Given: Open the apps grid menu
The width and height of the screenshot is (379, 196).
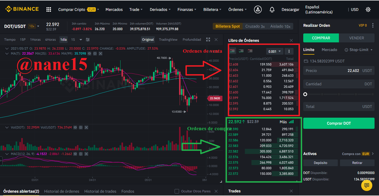Looking at the screenshot, I should click(x=49, y=9).
